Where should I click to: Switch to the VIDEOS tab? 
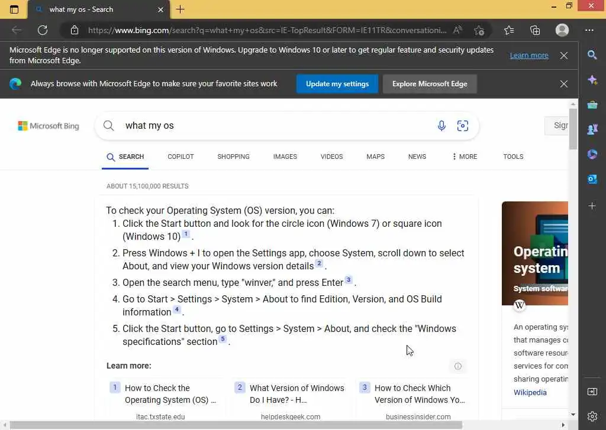coord(331,157)
